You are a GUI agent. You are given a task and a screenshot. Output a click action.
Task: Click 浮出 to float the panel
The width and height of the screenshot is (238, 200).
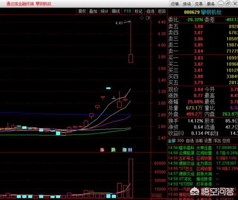217,141
